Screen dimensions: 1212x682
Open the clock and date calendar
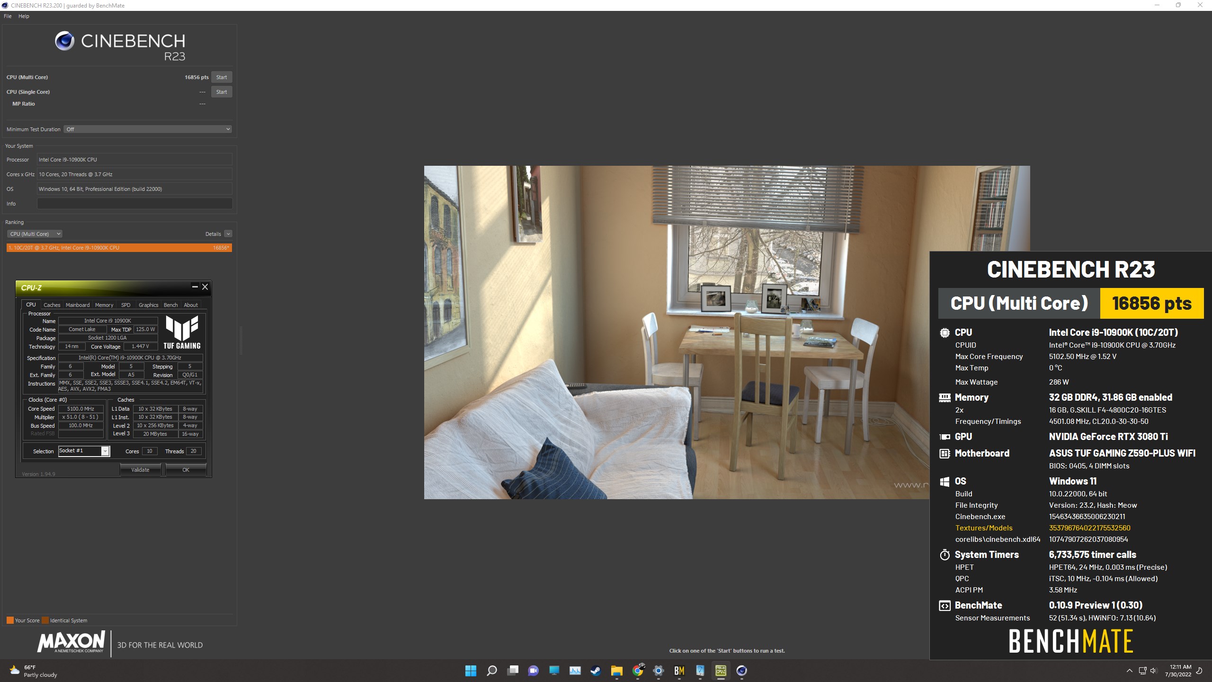1178,671
